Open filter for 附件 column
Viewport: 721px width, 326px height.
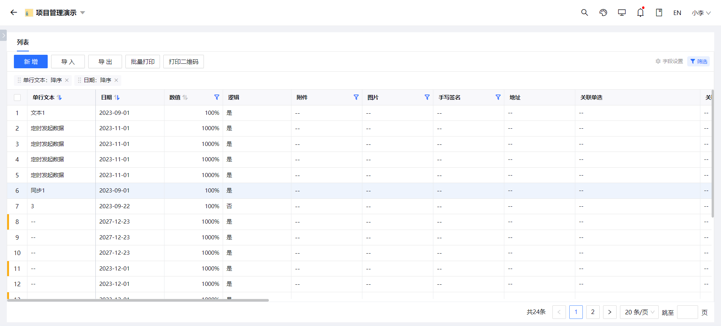click(x=356, y=97)
